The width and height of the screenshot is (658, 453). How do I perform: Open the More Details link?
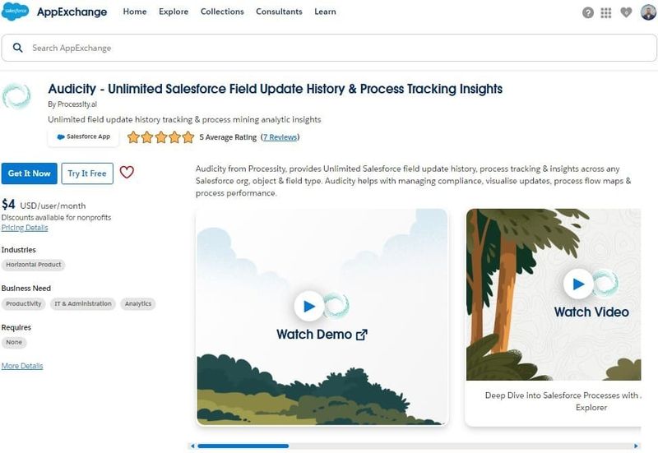click(x=22, y=366)
